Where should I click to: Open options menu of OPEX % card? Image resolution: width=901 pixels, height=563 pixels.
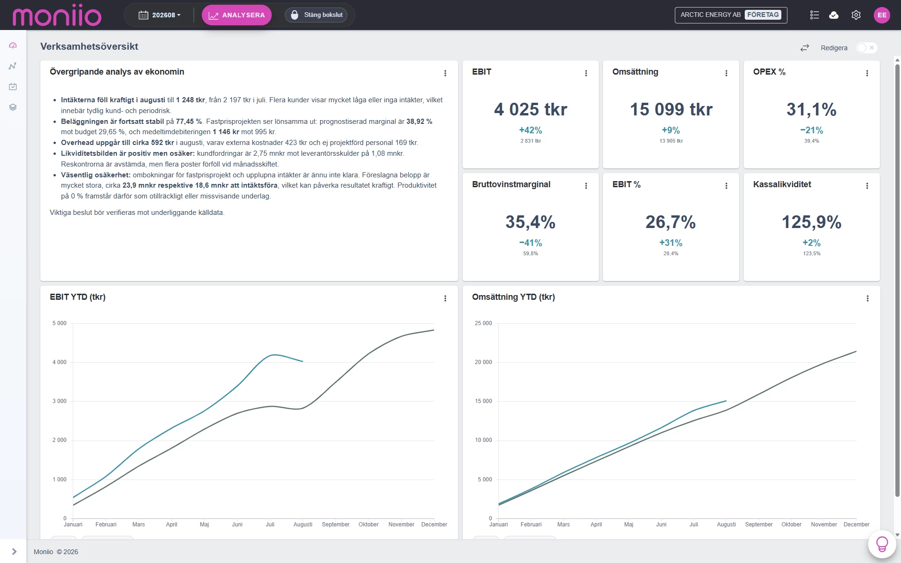867,73
